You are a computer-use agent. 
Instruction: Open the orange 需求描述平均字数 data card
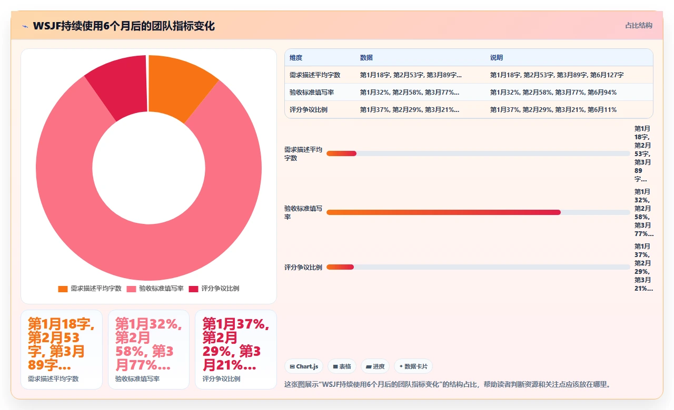pyautogui.click(x=62, y=350)
